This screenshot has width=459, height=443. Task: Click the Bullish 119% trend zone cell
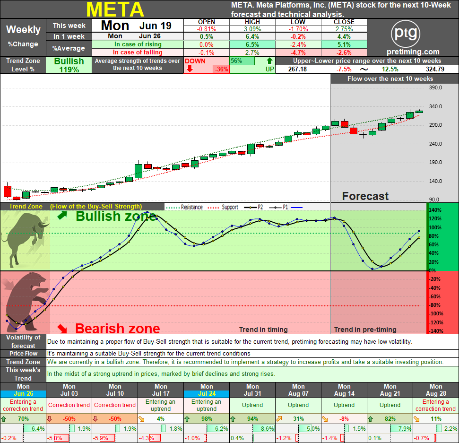(x=69, y=65)
